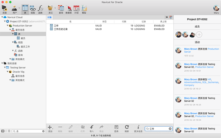The height and width of the screenshot is (138, 221).
Task: Click the More Info (更多信息) icon
Action: pyautogui.click(x=138, y=129)
